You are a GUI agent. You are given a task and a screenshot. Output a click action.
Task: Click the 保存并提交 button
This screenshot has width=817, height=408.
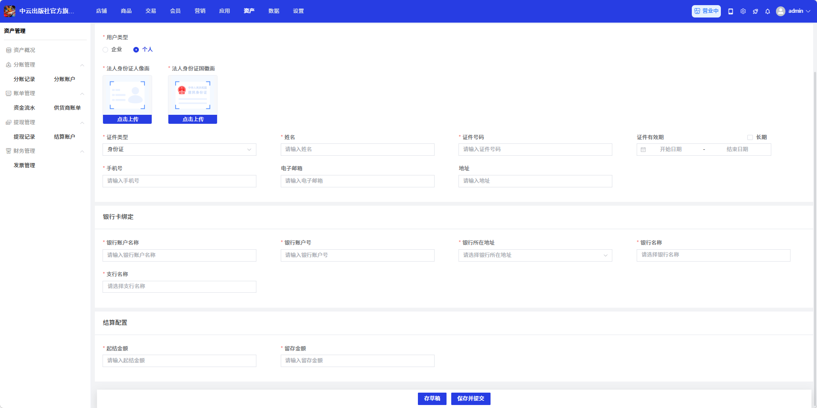coord(470,399)
